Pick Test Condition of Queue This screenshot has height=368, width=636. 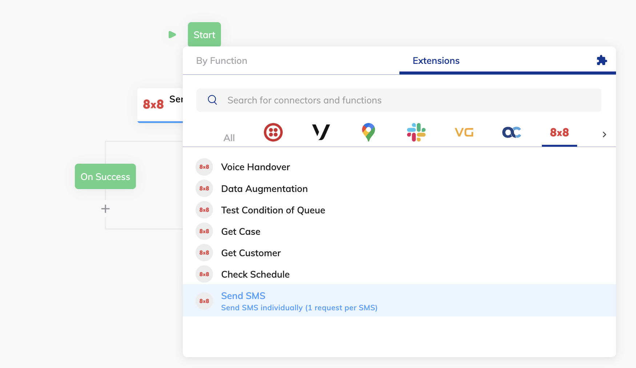pyautogui.click(x=273, y=210)
